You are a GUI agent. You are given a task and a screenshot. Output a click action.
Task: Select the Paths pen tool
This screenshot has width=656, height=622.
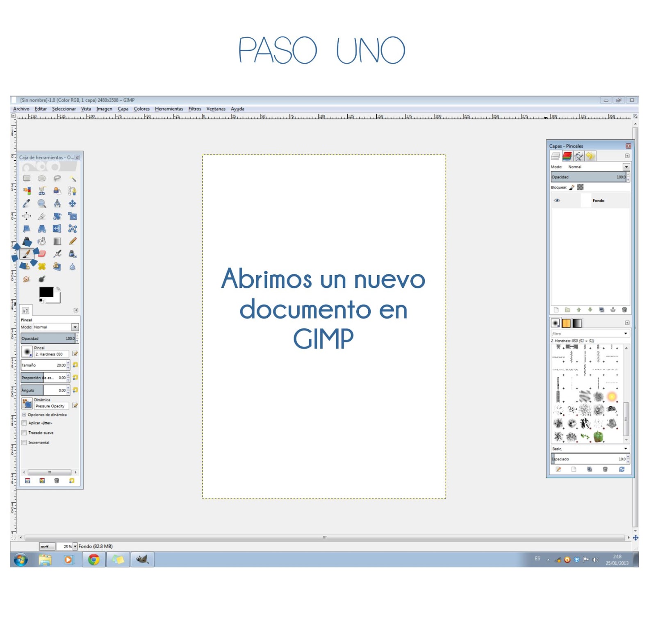pyautogui.click(x=73, y=191)
